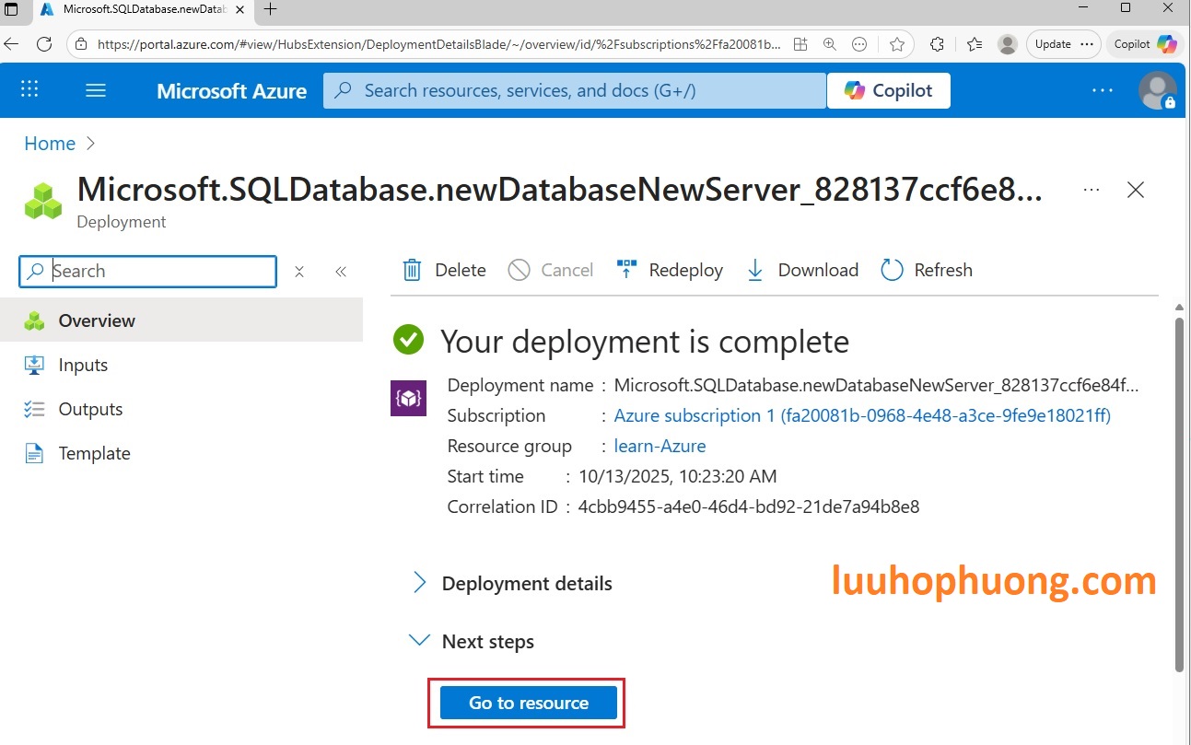Open the Template menu item
The width and height of the screenshot is (1191, 745).
tap(94, 454)
